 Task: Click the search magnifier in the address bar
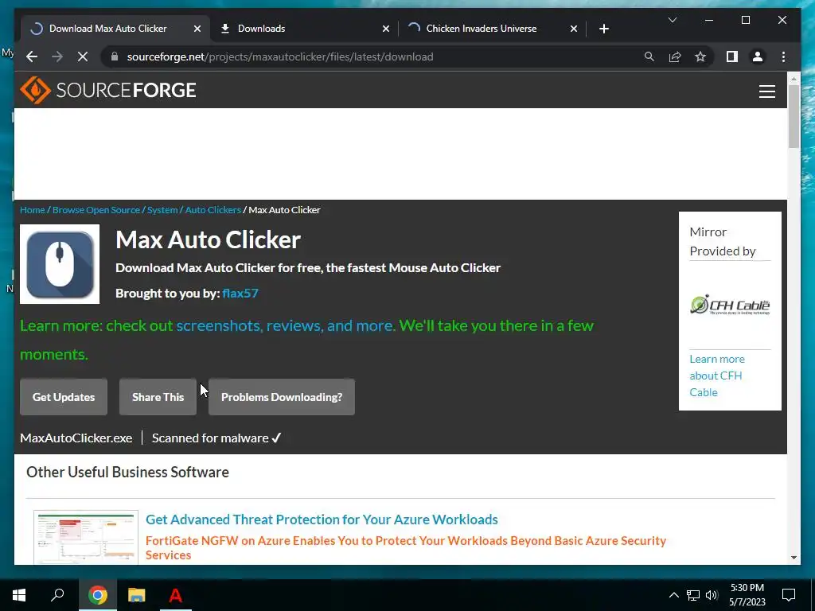tap(649, 56)
